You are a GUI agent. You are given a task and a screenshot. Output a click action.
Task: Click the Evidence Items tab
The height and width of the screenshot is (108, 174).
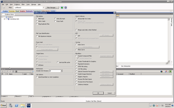click(x=9, y=14)
